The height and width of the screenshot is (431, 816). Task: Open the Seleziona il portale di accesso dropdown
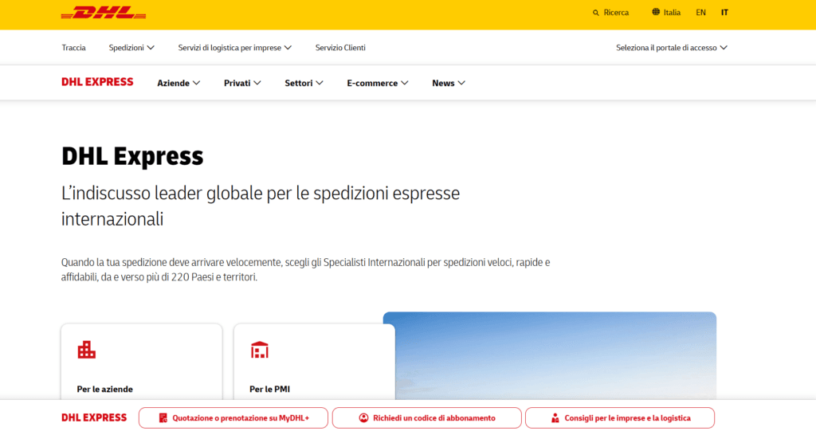671,47
